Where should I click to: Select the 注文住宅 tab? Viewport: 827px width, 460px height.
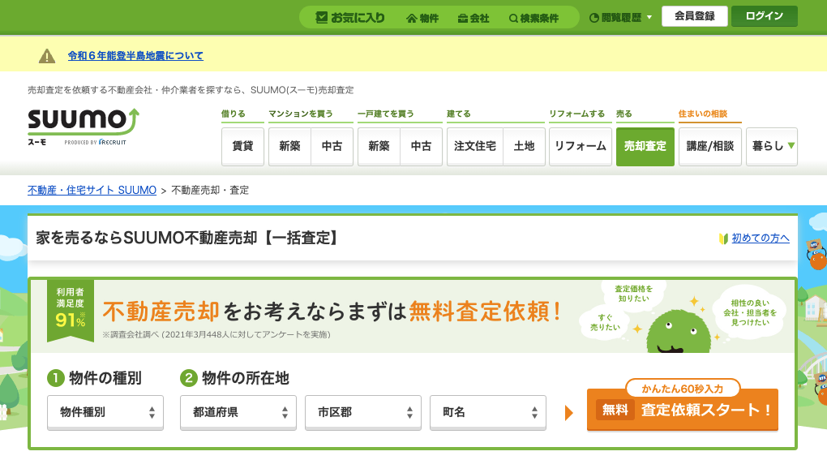474,146
